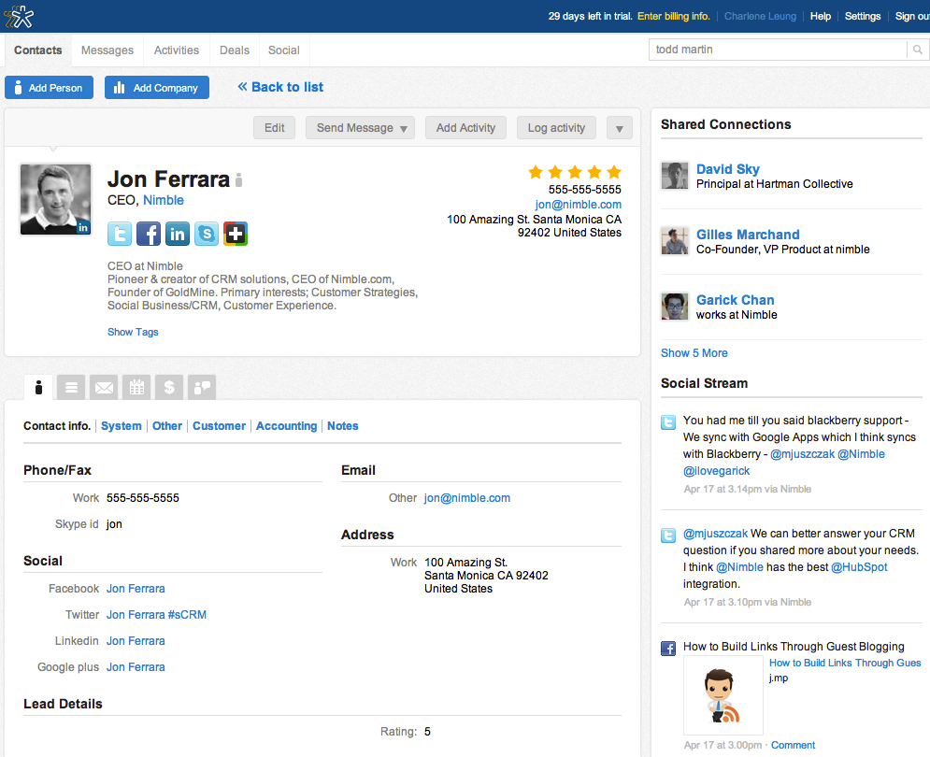Set rating to three stars
This screenshot has height=757, width=930.
(x=575, y=172)
